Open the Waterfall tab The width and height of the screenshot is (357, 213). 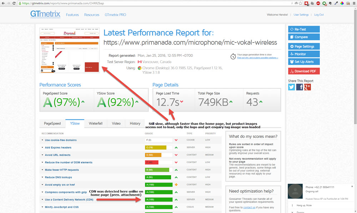[x=96, y=123]
